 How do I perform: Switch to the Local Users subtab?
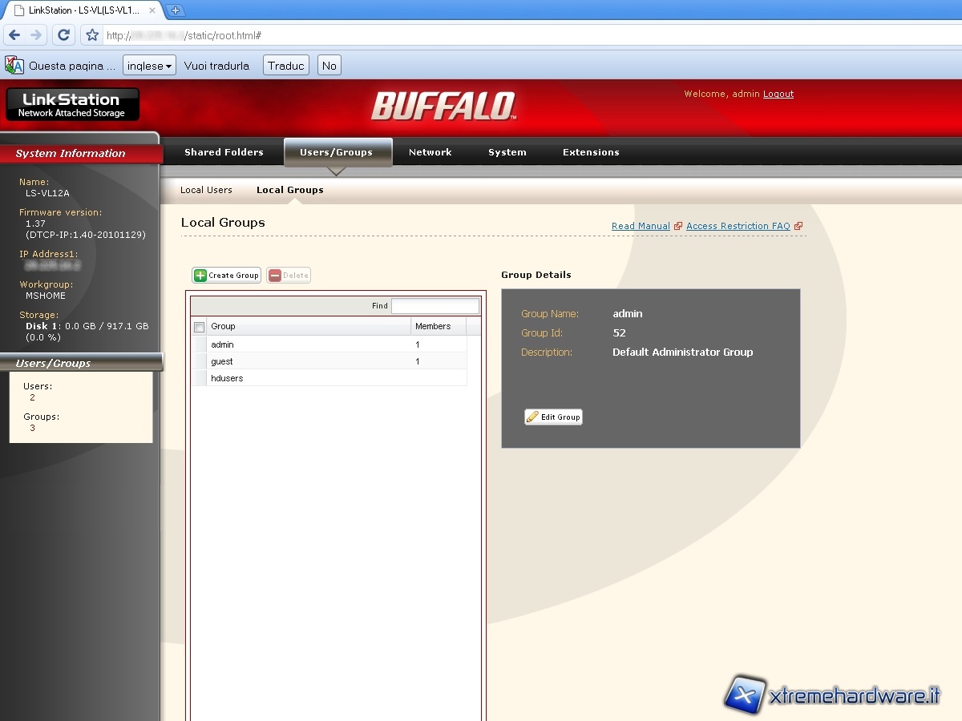[206, 190]
